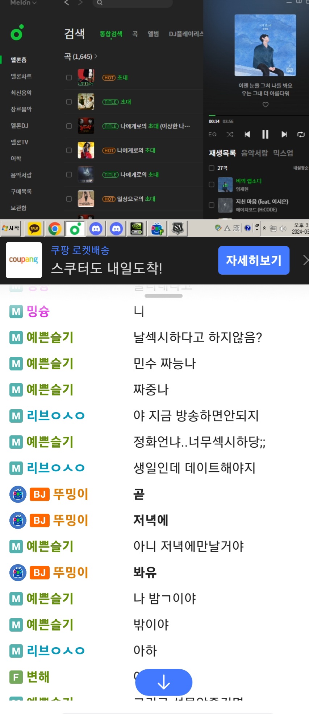Go back to previous track
Screen dimensions: 309x714
point(247,135)
